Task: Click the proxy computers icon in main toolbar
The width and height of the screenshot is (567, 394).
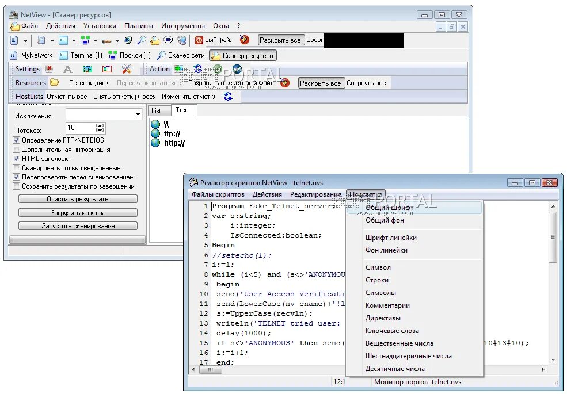Action: [85, 40]
